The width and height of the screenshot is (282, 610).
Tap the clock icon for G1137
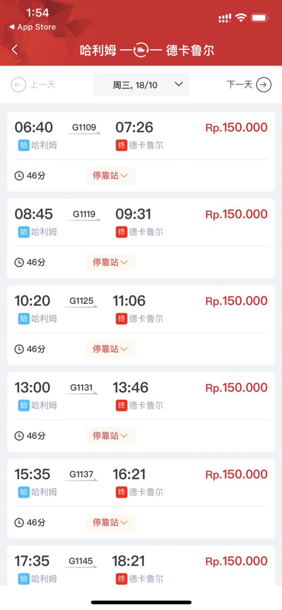pyautogui.click(x=19, y=523)
